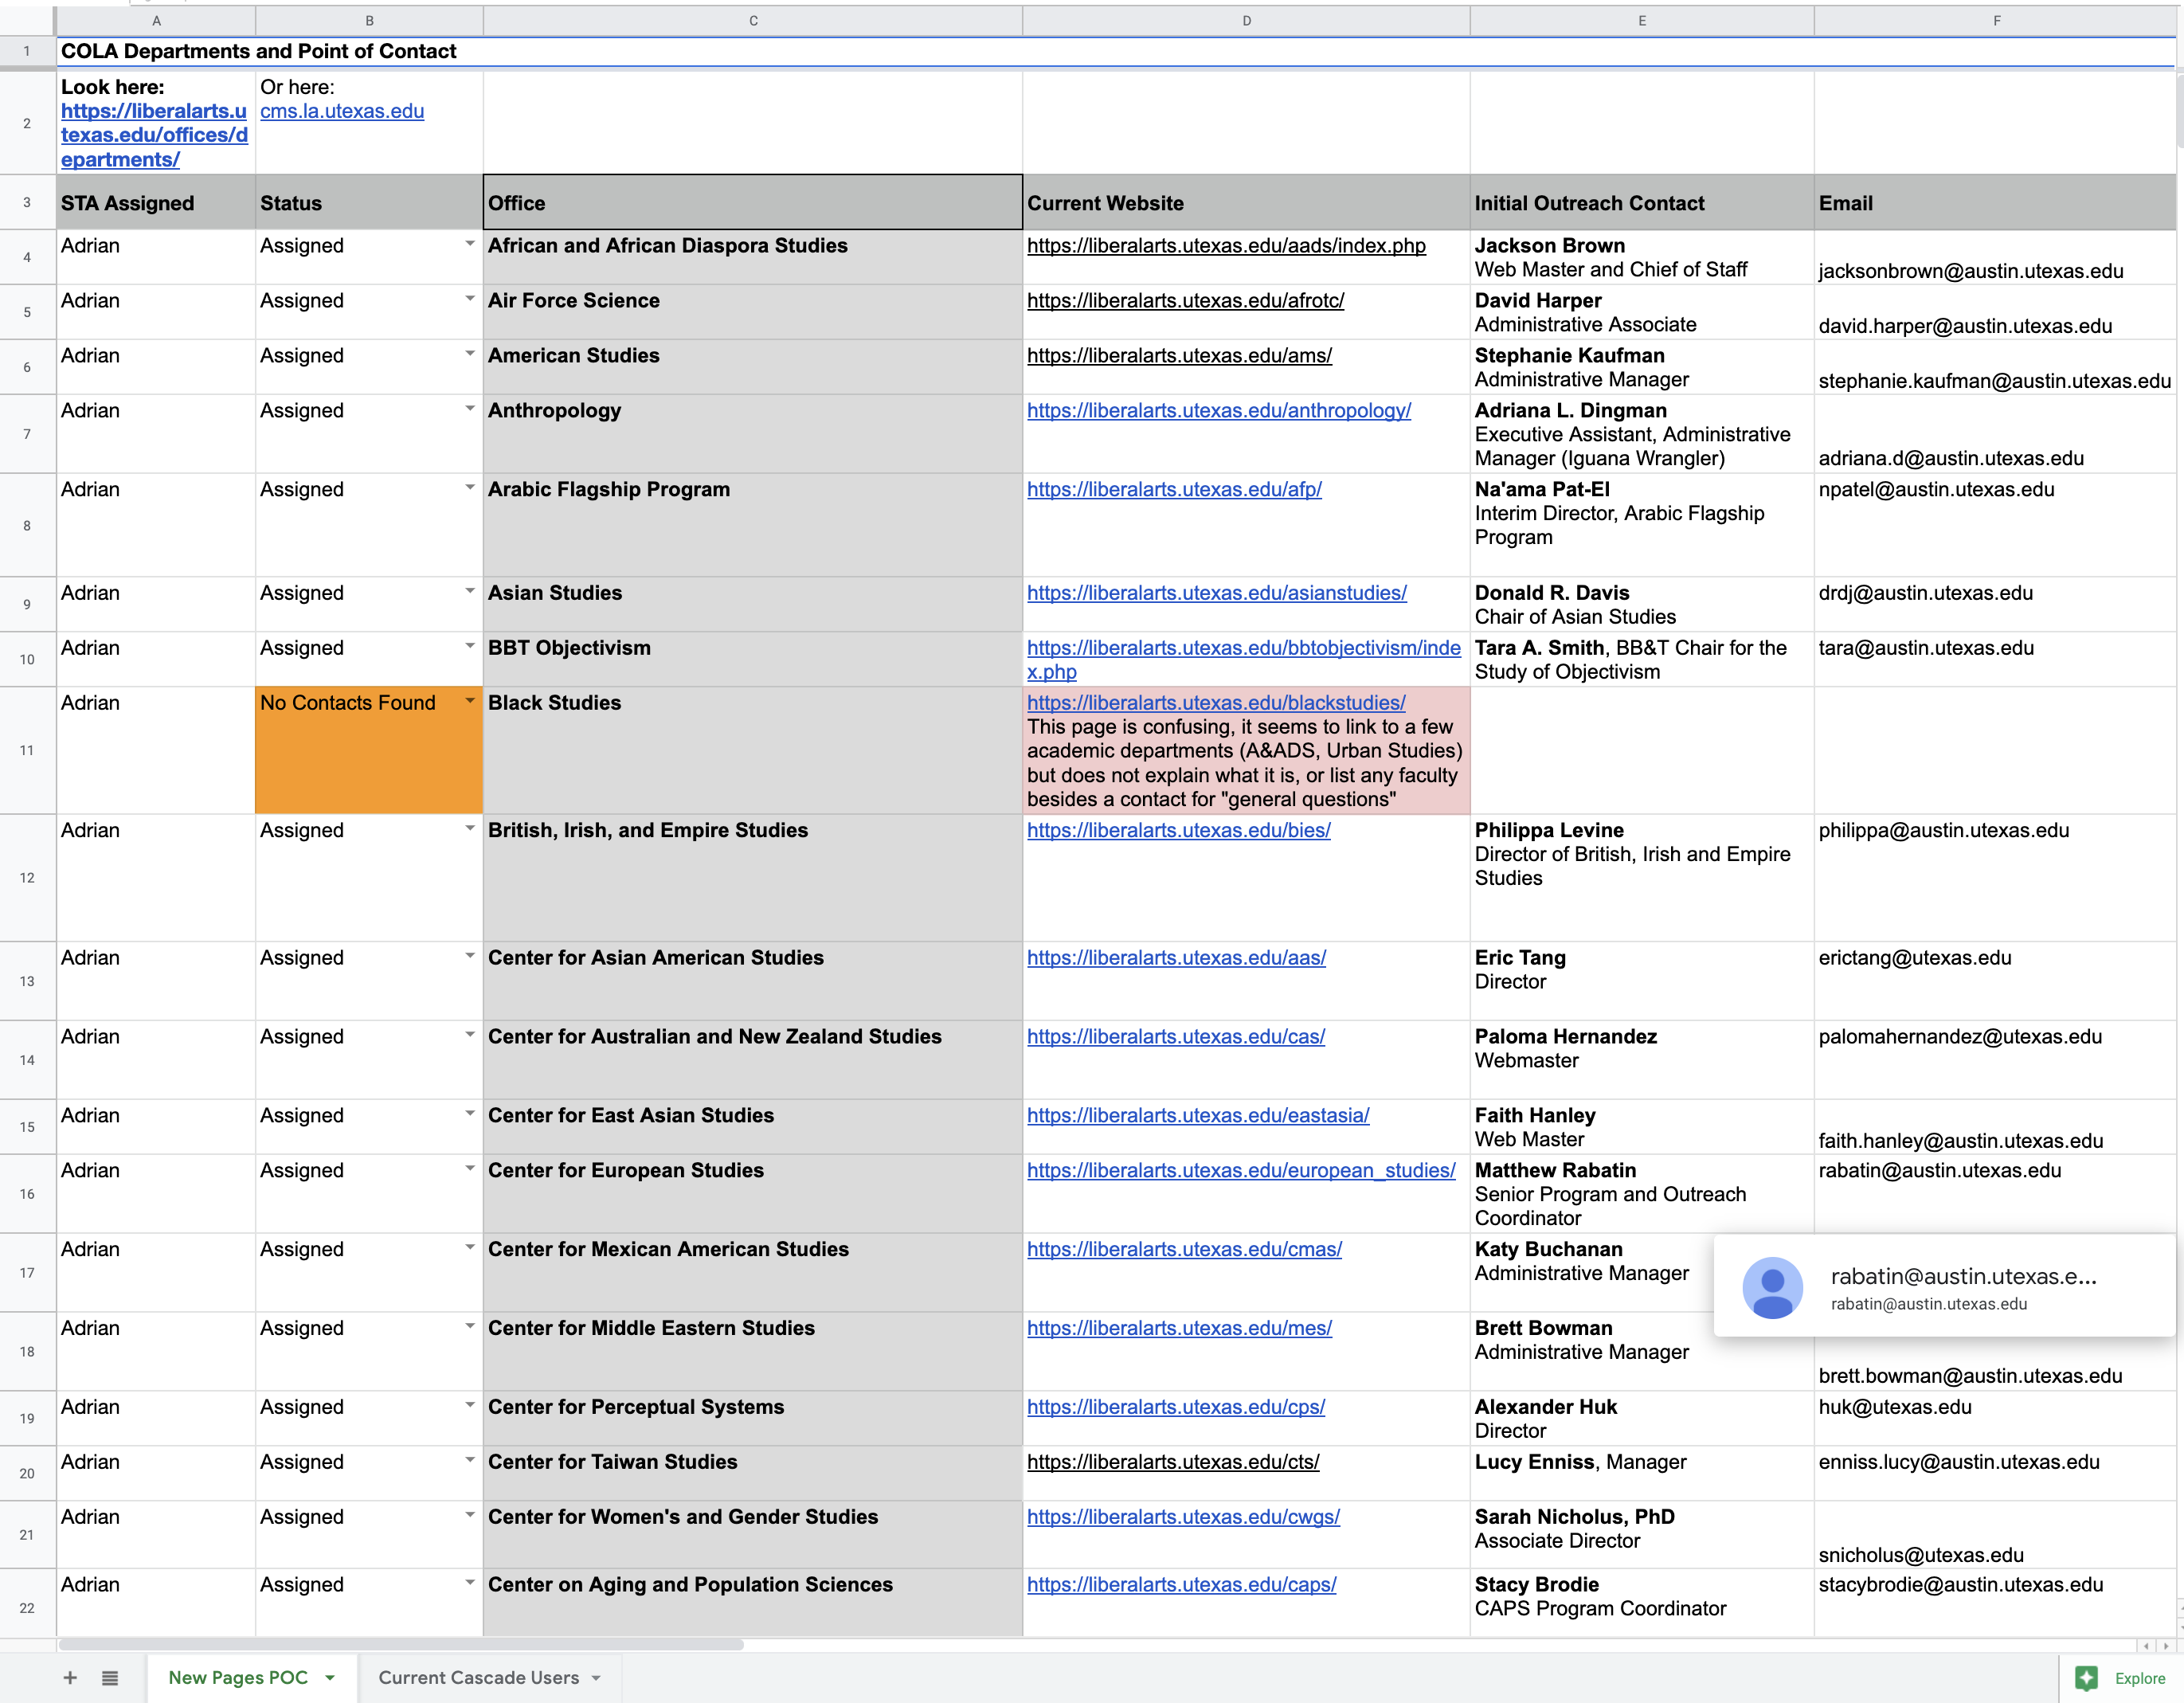Select tara@austin.utexas.edu email cell
2184x1703 pixels.
click(x=1996, y=659)
